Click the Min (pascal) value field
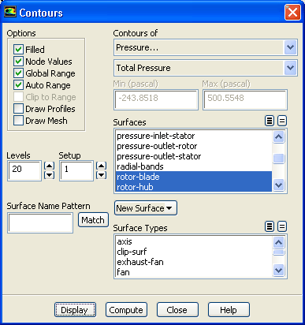305x325 pixels. 156,99
